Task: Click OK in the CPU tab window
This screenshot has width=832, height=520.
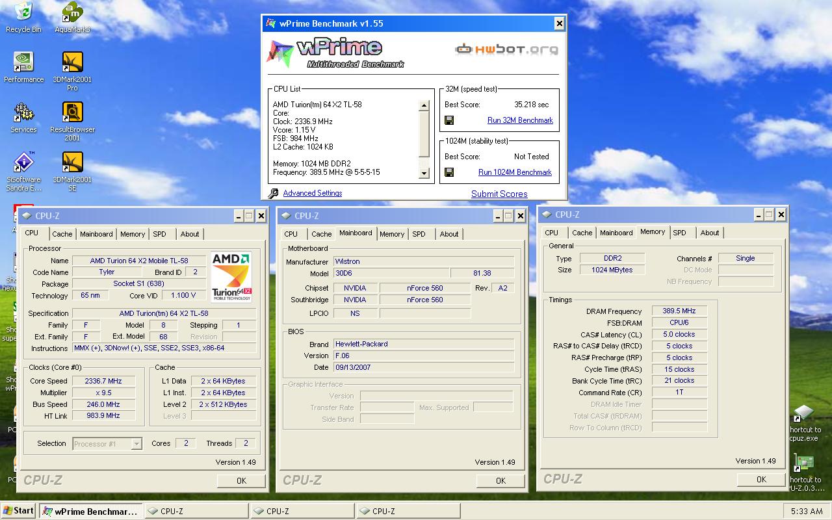Action: pyautogui.click(x=241, y=481)
